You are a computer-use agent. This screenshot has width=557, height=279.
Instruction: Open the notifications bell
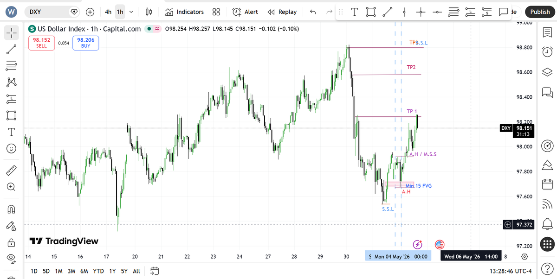click(546, 224)
